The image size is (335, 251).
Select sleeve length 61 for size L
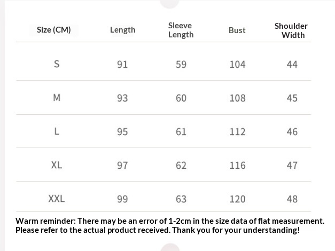181,132
